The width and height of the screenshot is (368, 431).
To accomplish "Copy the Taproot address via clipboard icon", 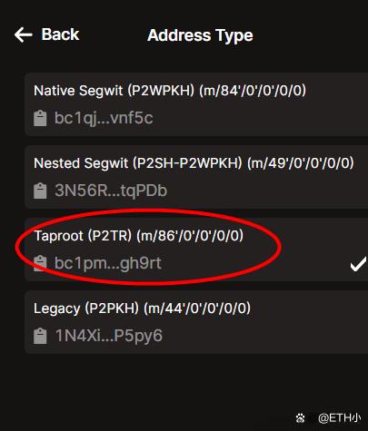I will point(40,263).
